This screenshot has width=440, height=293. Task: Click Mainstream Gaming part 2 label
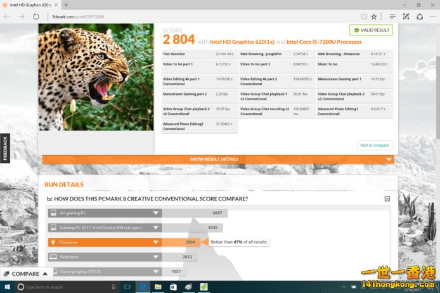[x=184, y=94]
